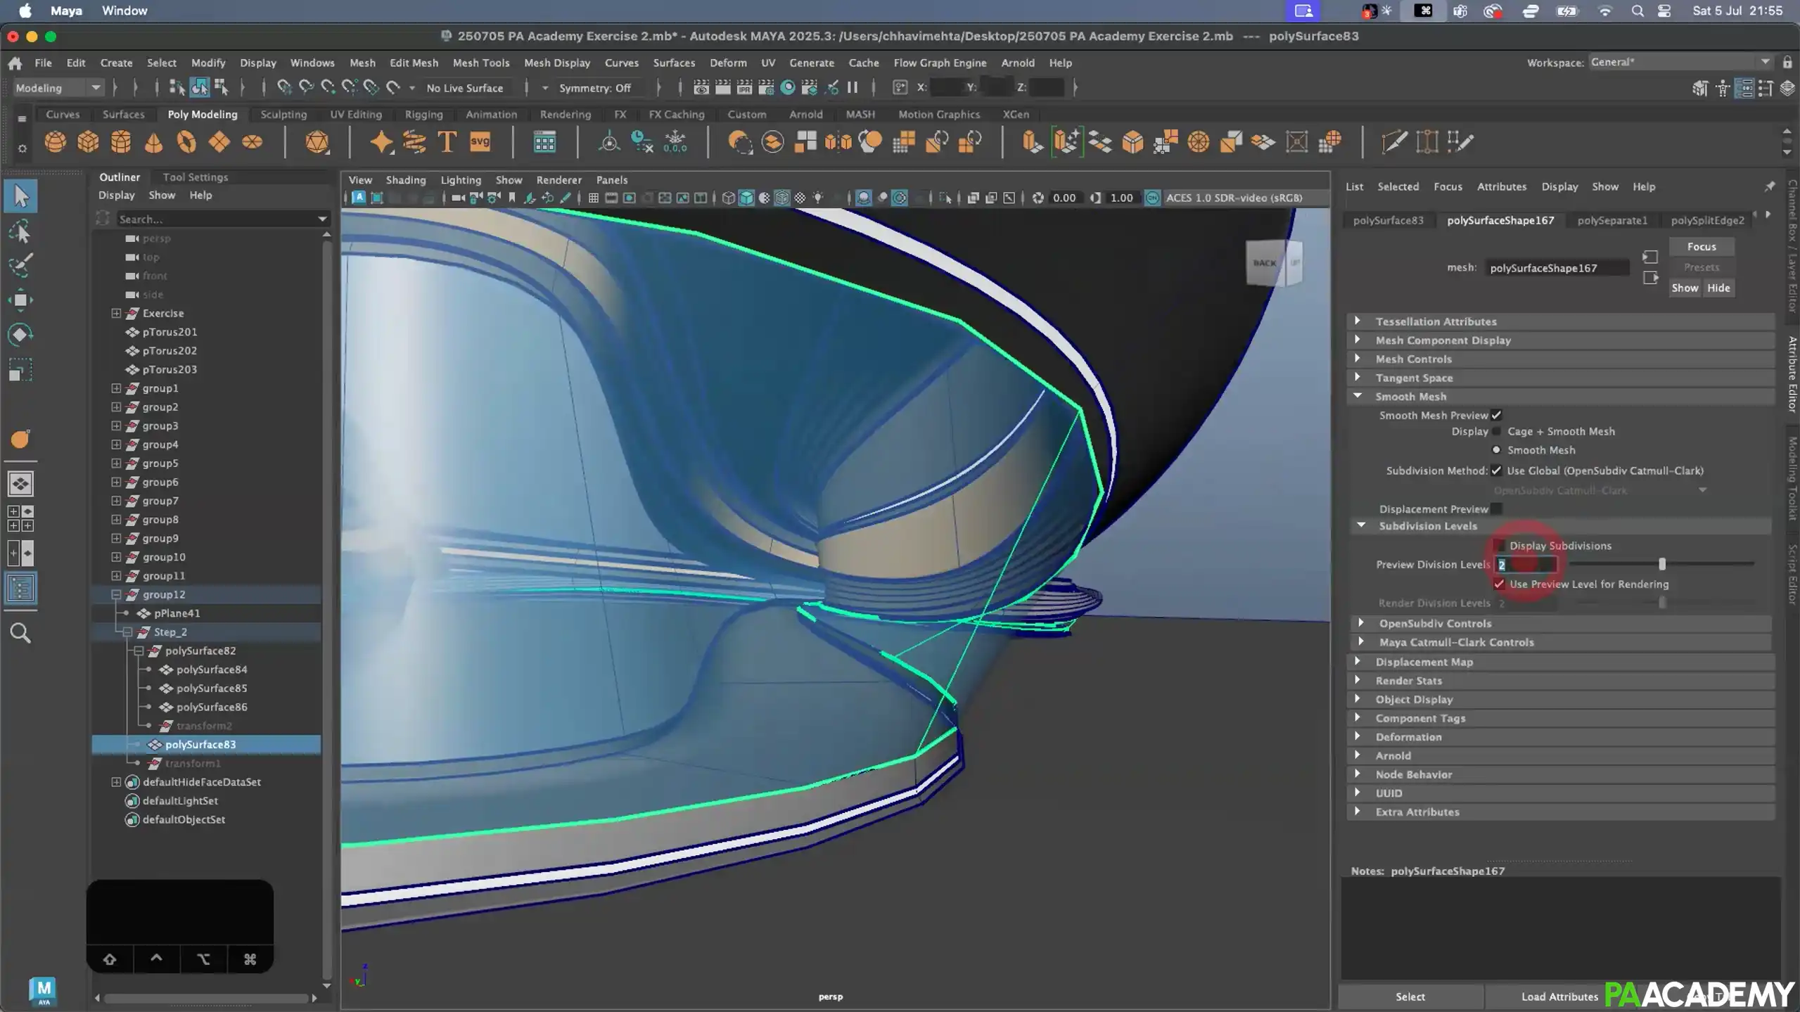Image resolution: width=1800 pixels, height=1012 pixels.
Task: Uncheck Use Preview Level for Rendering
Action: pos(1500,584)
